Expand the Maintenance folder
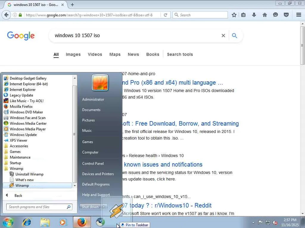 [20, 157]
